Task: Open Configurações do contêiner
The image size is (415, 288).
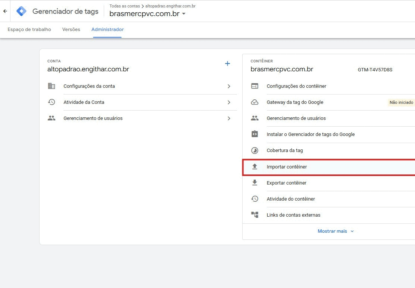Action: pyautogui.click(x=296, y=86)
